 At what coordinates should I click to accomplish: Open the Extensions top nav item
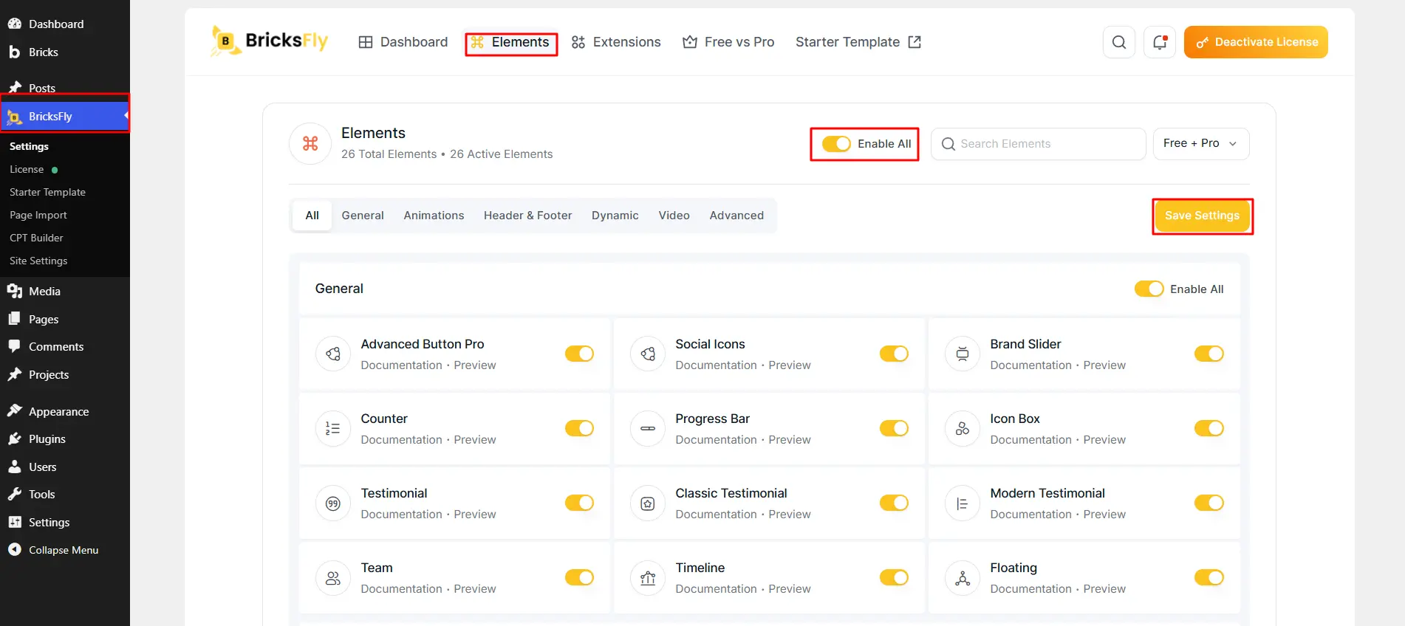tap(616, 42)
